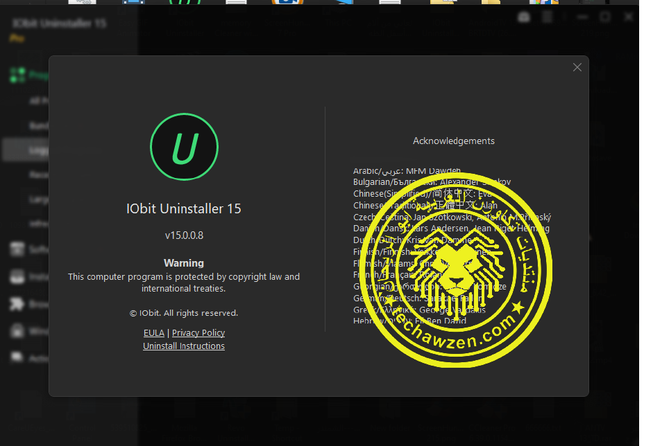
Task: Open the EULA link
Action: [x=153, y=333]
